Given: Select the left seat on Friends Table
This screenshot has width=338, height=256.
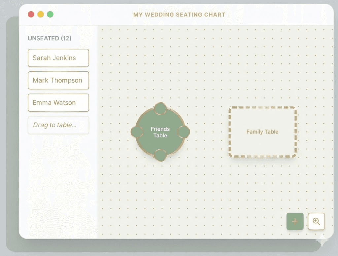Looking at the screenshot, I should click(137, 131).
